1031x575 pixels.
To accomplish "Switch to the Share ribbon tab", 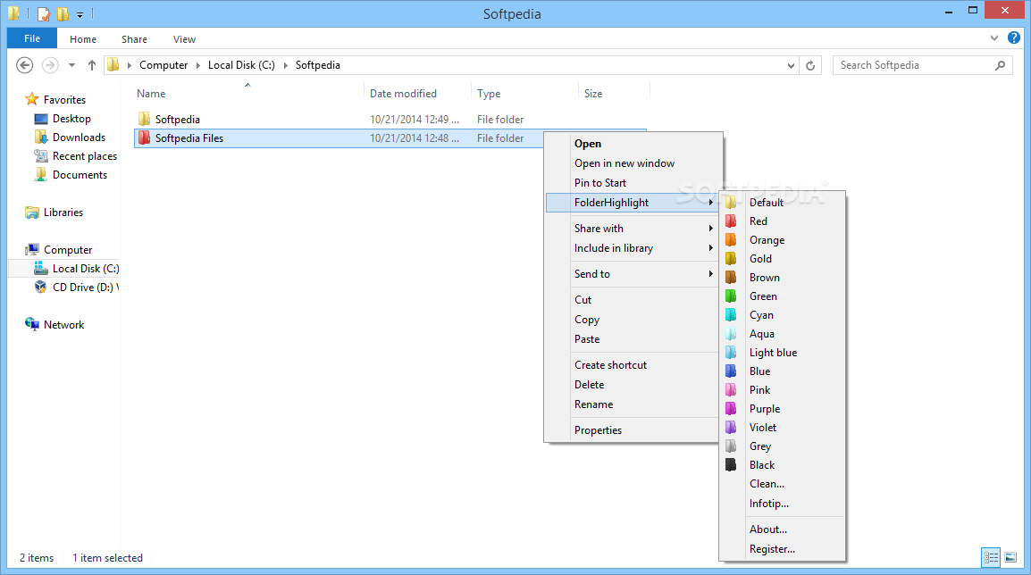I will (134, 39).
